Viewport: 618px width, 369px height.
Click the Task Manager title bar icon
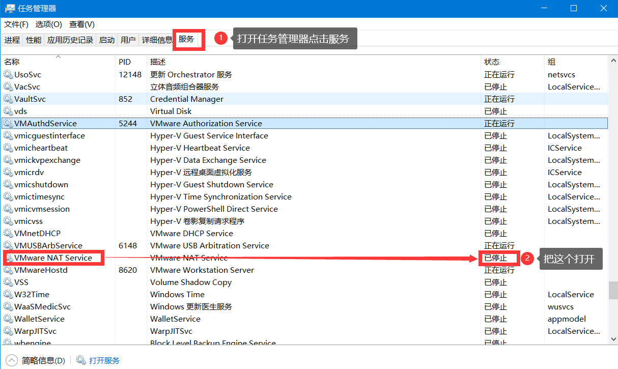[10, 8]
